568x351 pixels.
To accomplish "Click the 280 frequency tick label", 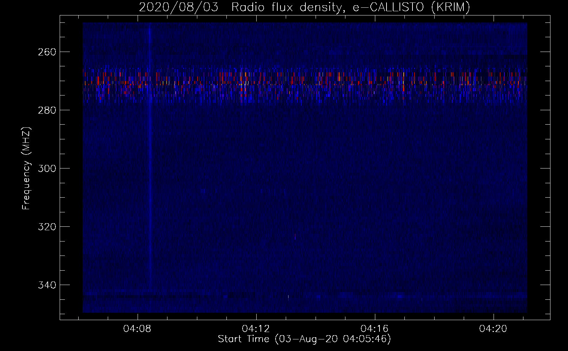I will pyautogui.click(x=47, y=110).
